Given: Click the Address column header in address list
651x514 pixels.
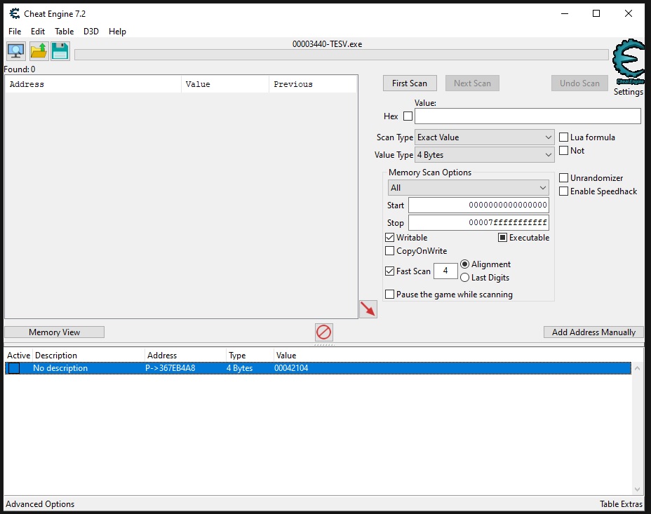Looking at the screenshot, I should click(186, 356).
